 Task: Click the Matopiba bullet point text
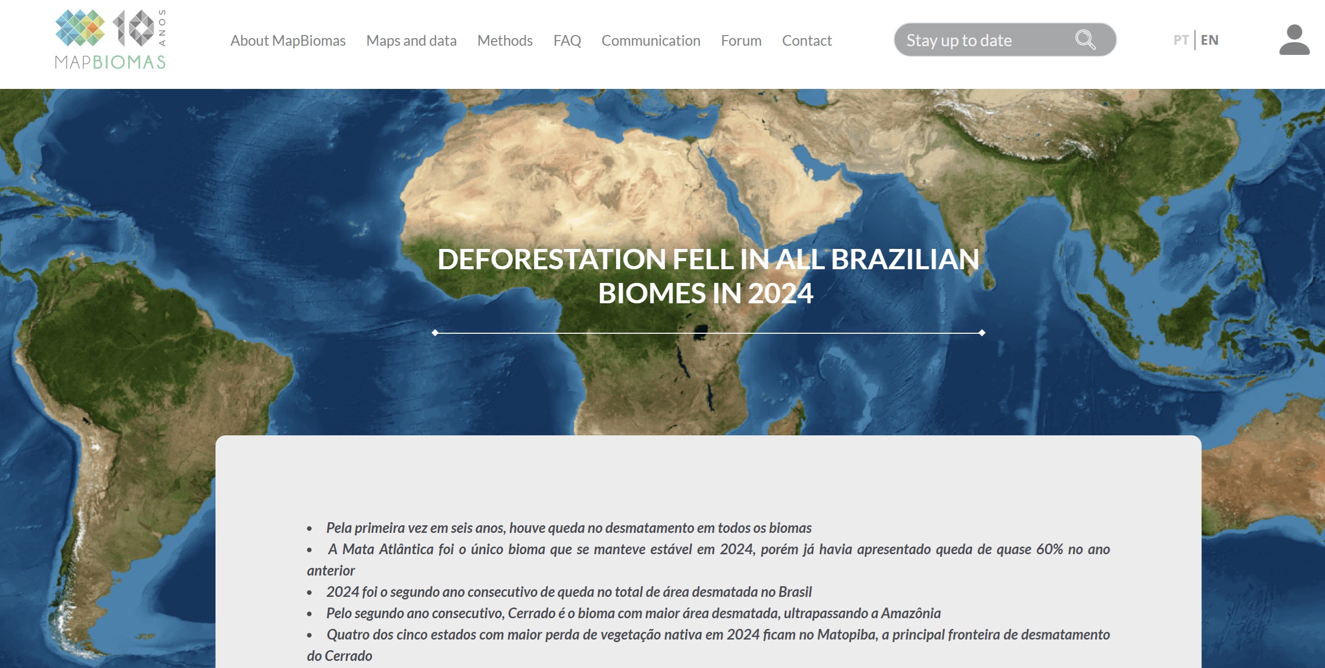pos(718,634)
